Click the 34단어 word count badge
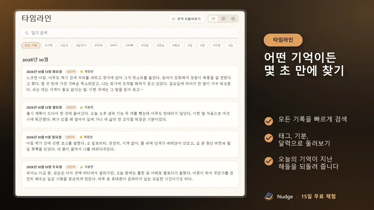The image size is (374, 210). coord(71,107)
